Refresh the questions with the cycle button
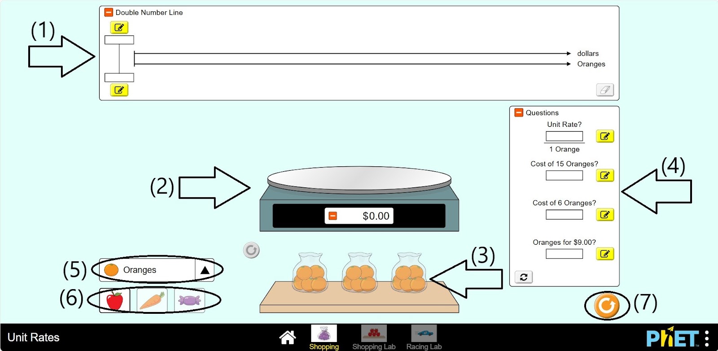This screenshot has width=718, height=351. [524, 277]
